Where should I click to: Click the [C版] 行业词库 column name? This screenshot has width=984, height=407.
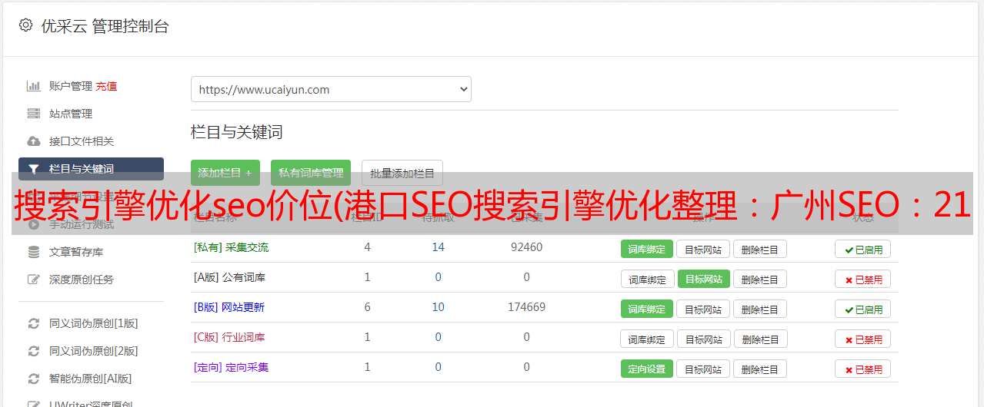click(x=229, y=337)
